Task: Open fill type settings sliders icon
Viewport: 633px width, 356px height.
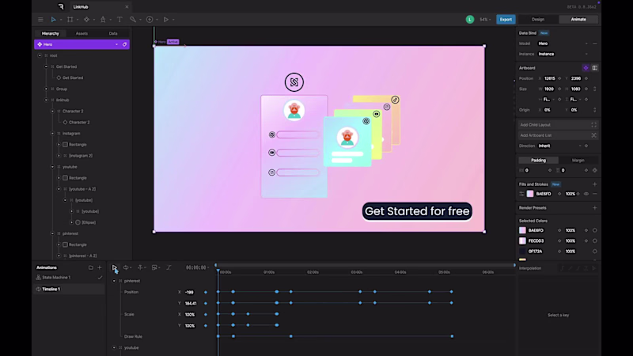Action: pos(521,194)
